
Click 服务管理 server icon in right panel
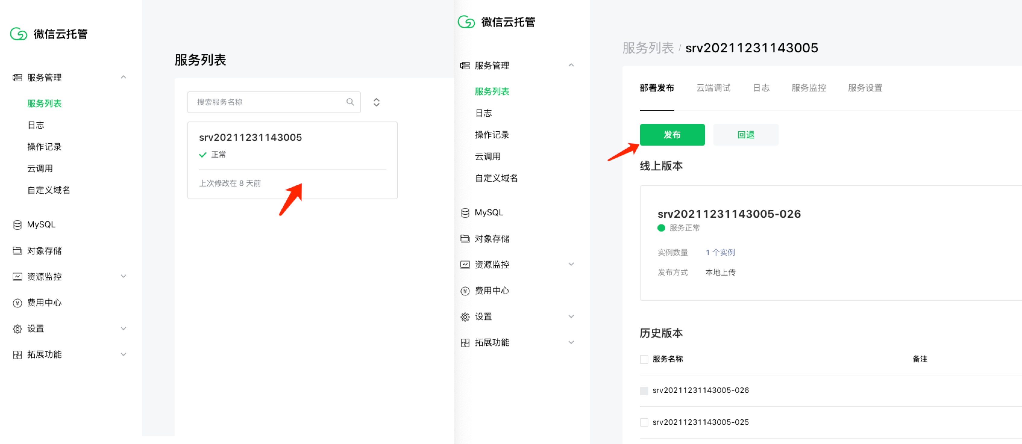(465, 65)
